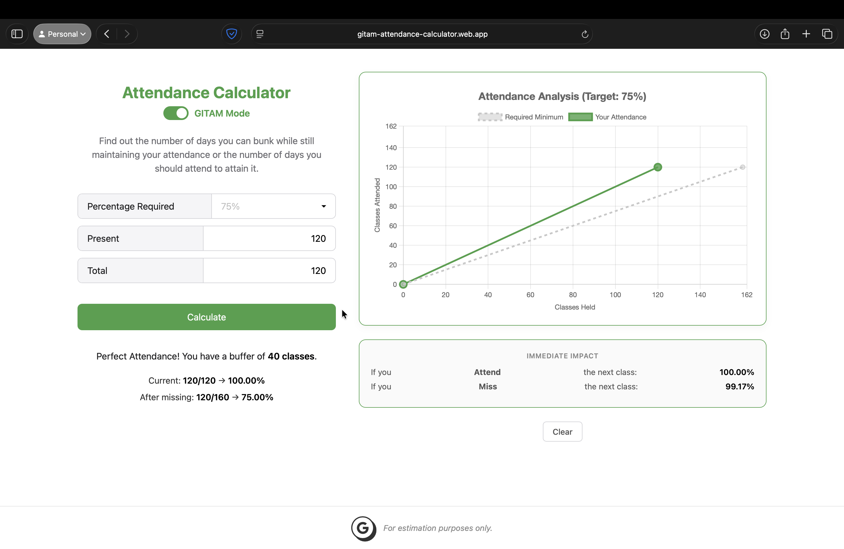This screenshot has height=549, width=844.
Task: Open the Share menu
Action: click(x=785, y=34)
